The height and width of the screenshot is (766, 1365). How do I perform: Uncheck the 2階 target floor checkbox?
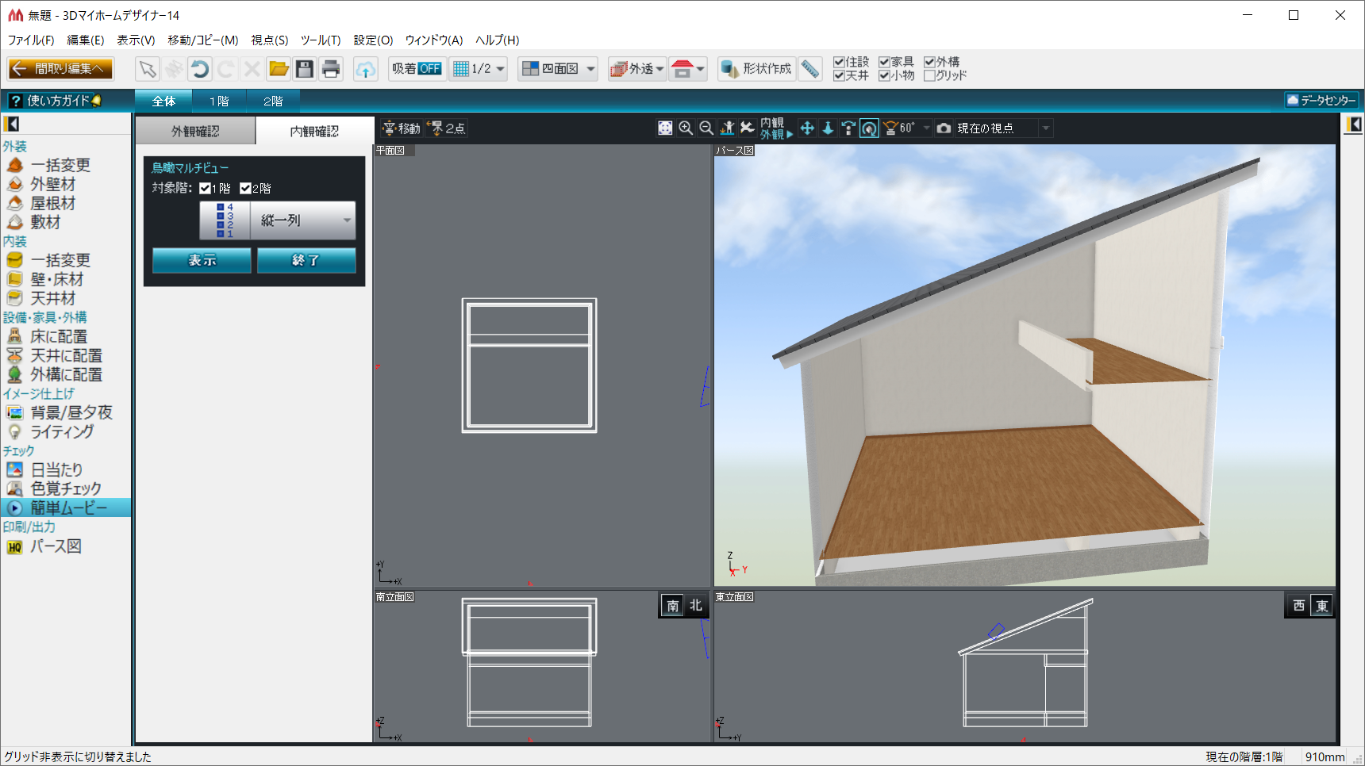[x=245, y=189]
